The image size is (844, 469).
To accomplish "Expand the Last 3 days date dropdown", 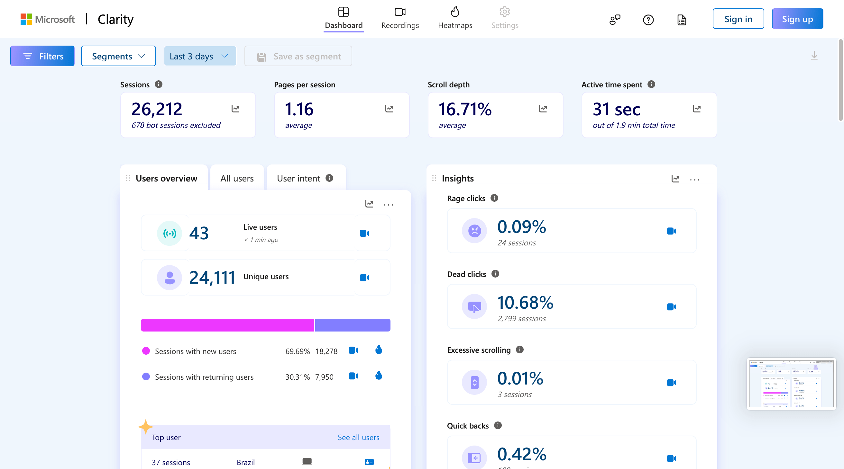I will (200, 56).
